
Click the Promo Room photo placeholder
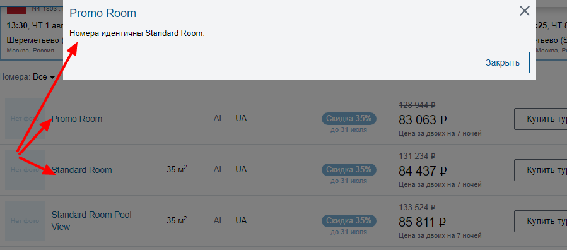pos(25,119)
